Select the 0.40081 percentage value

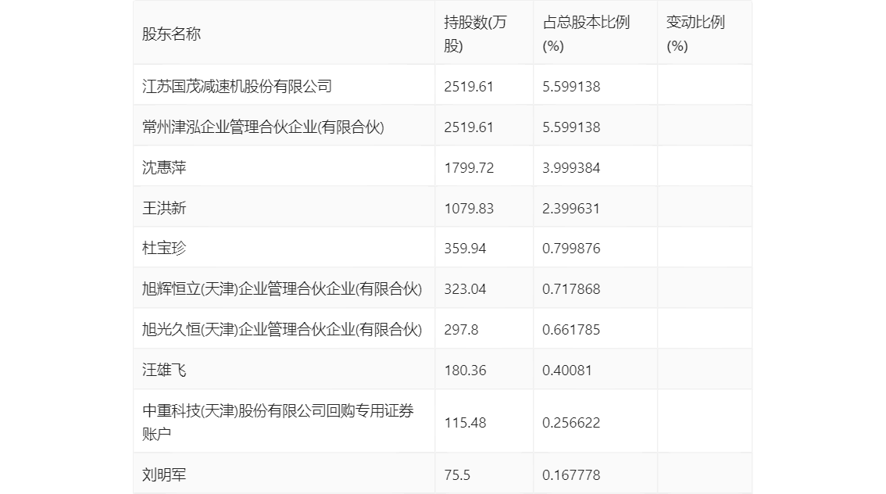tap(566, 370)
